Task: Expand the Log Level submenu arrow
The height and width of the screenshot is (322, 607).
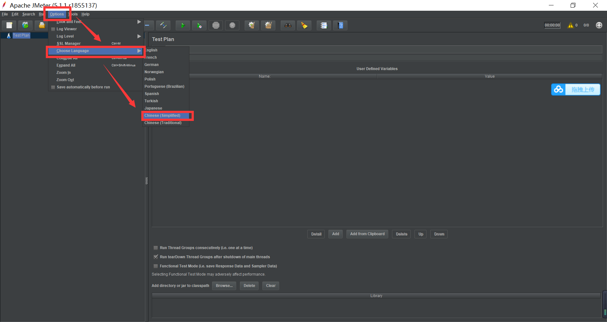Action: coord(139,36)
